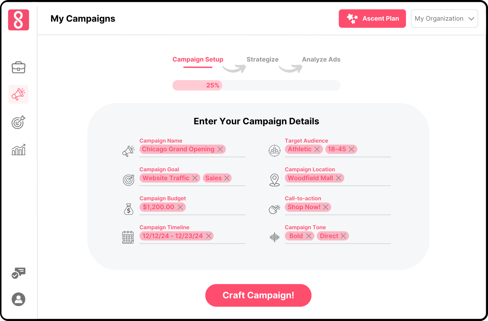This screenshot has width=488, height=321.
Task: Remove the Sales campaign goal tag
Action: click(227, 178)
